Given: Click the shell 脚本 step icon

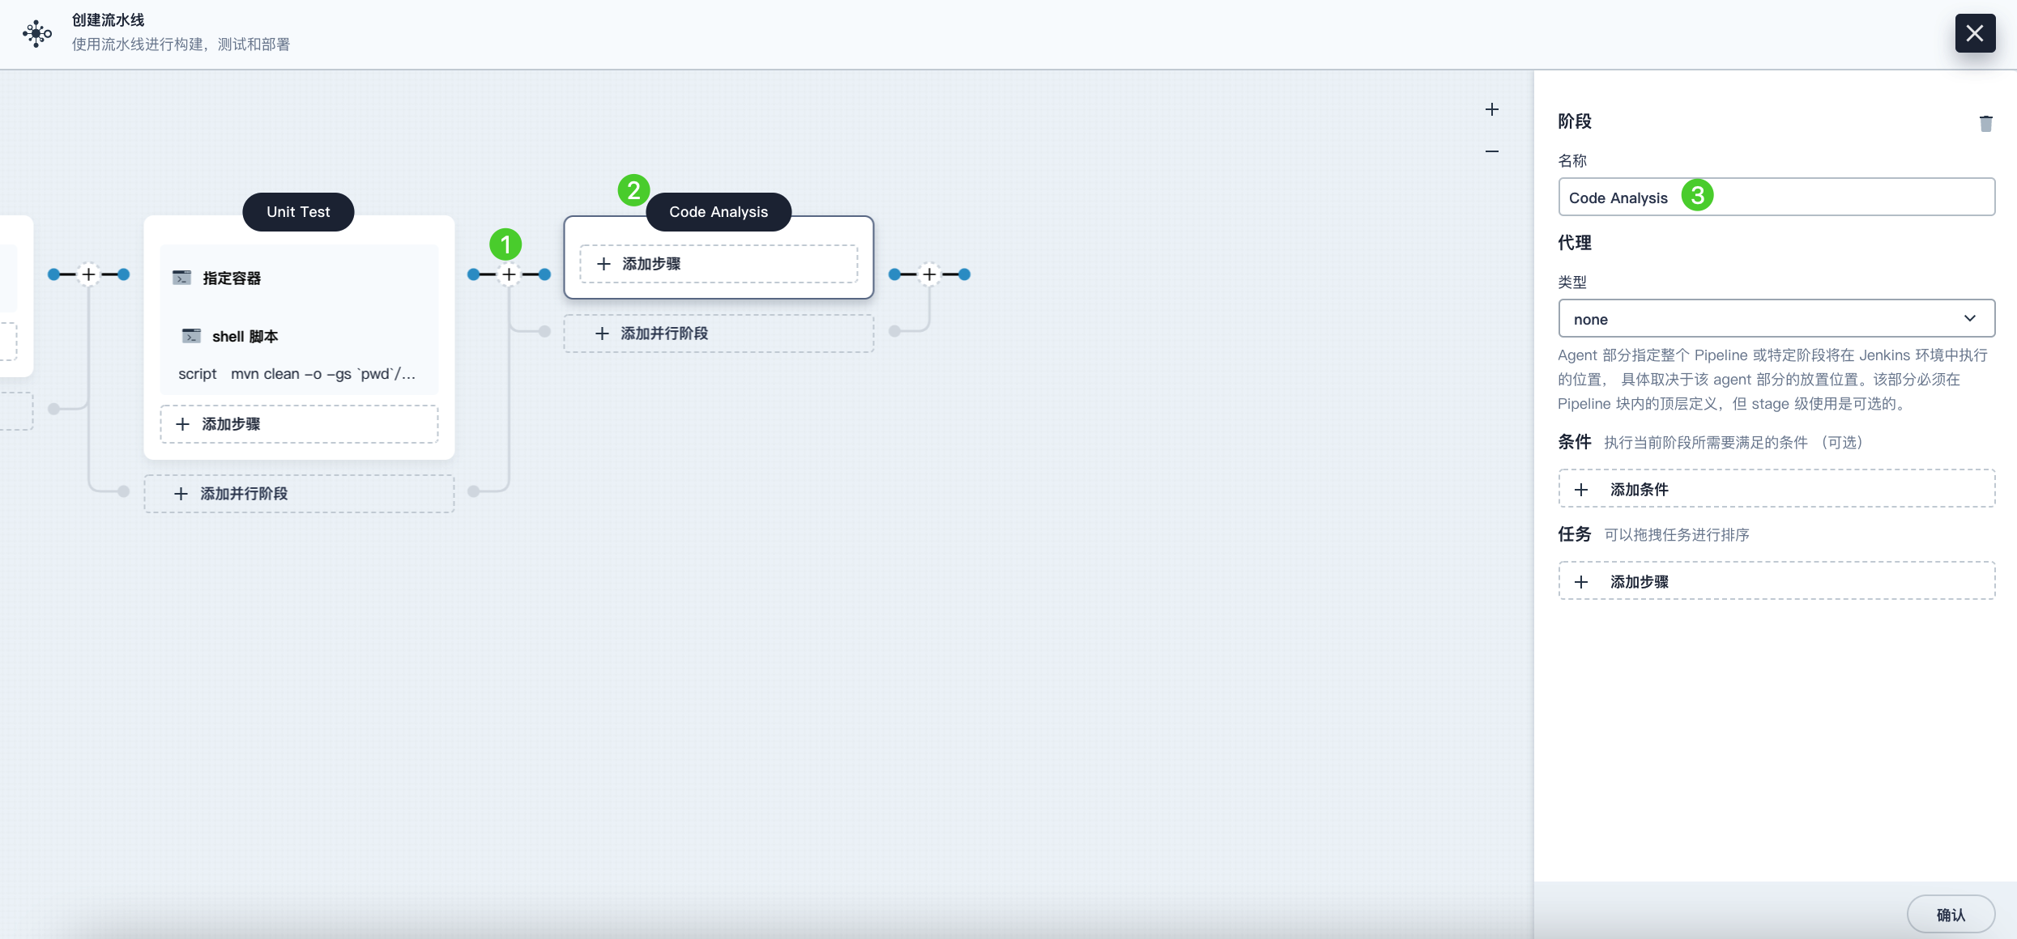Looking at the screenshot, I should (190, 336).
